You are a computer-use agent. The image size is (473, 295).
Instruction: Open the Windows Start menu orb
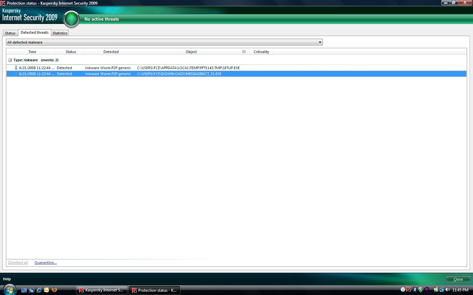click(10, 290)
